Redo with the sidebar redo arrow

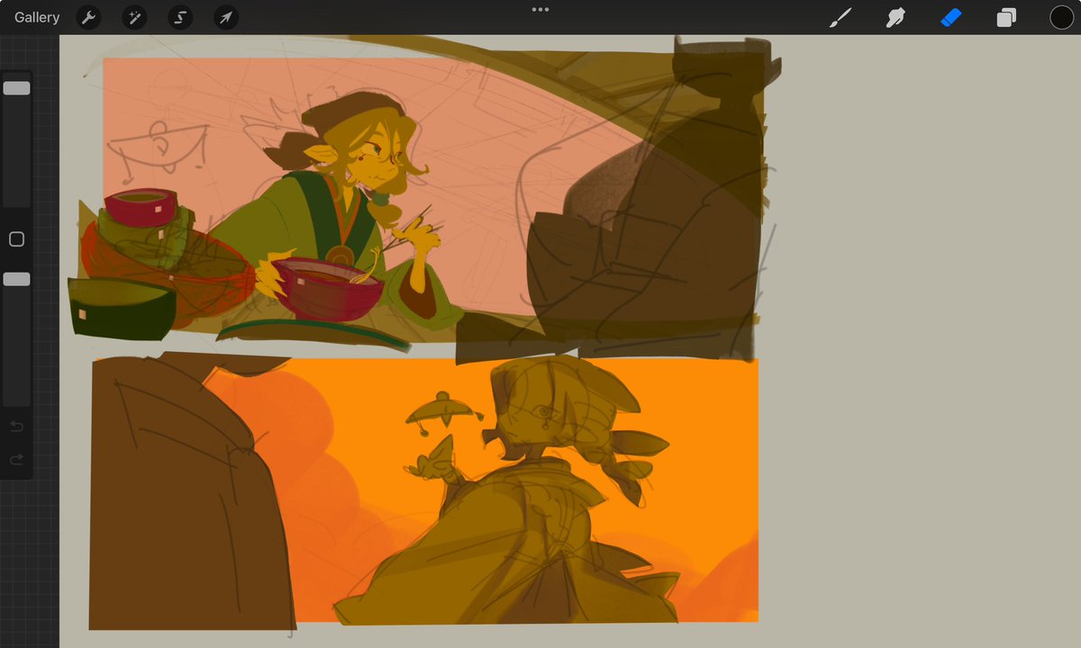point(16,460)
